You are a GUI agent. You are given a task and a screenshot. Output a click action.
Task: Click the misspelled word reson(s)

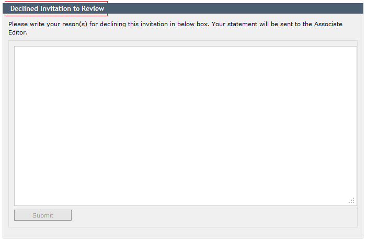click(x=75, y=24)
